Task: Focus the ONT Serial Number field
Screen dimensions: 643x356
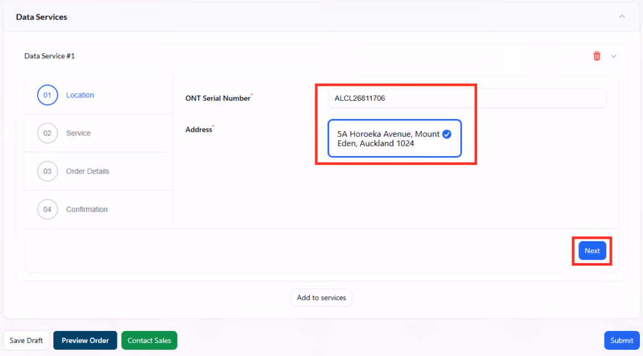Action: pos(467,98)
